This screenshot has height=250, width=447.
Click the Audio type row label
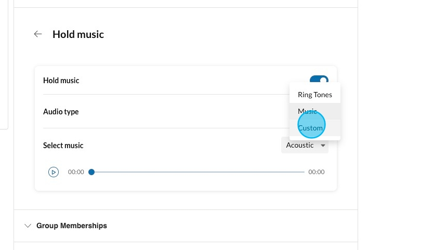tap(61, 112)
